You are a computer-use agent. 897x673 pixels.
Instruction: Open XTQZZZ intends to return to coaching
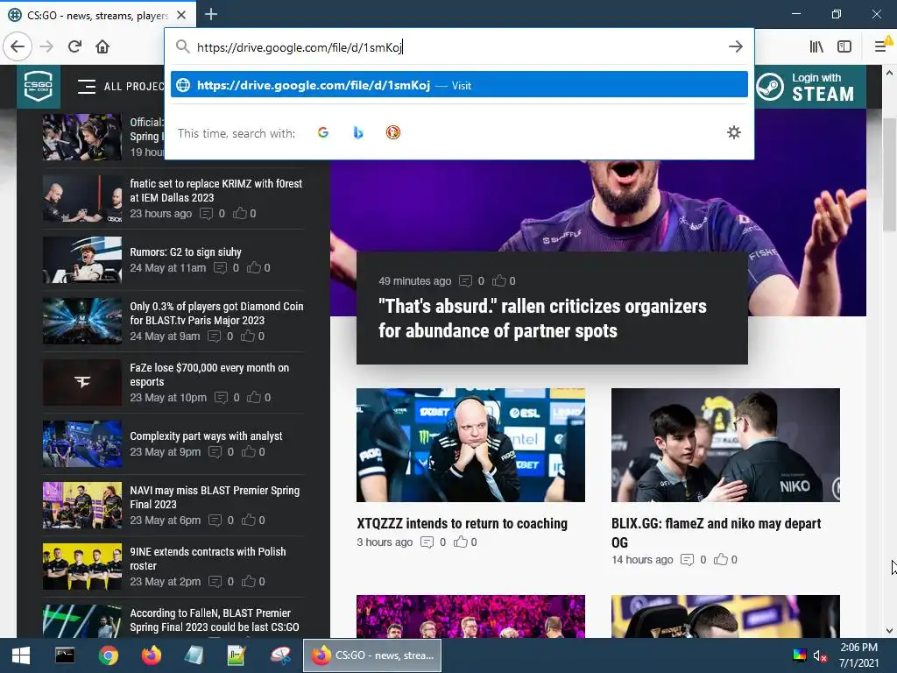coord(462,523)
